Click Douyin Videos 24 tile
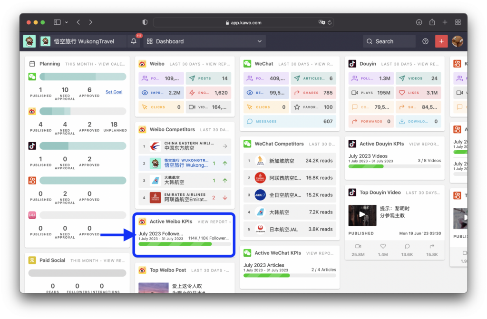The height and width of the screenshot is (319, 487). [419, 78]
